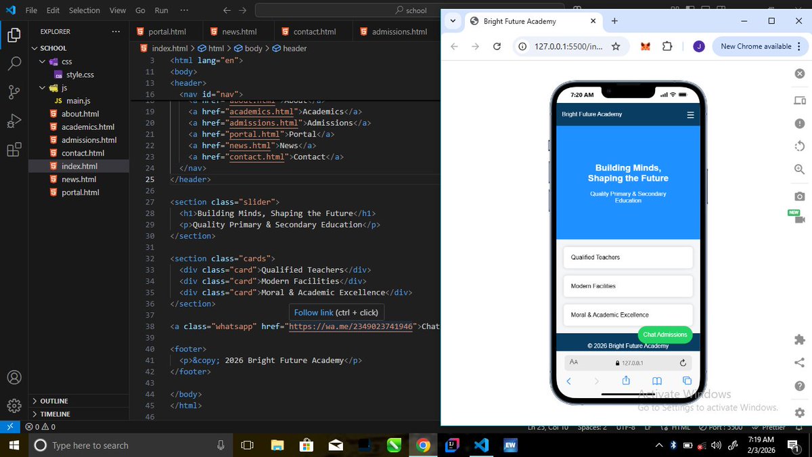Open the File menu
Image resolution: width=812 pixels, height=457 pixels.
coord(31,10)
